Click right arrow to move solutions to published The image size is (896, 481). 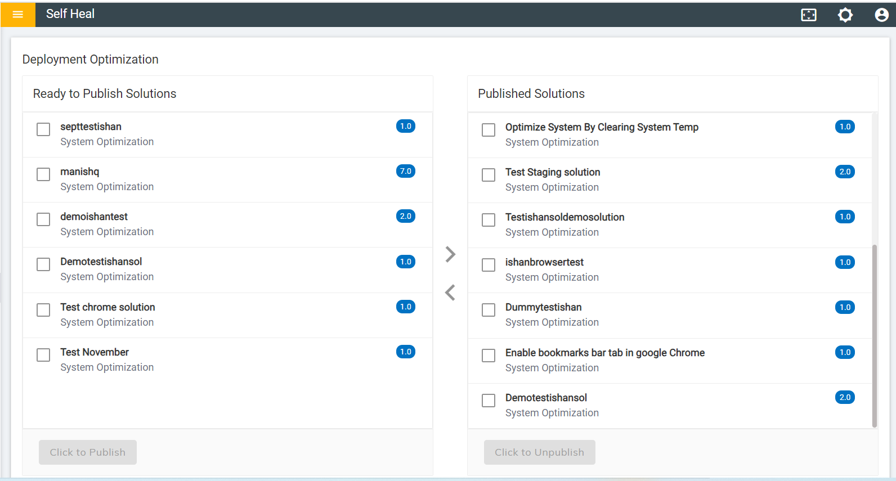coord(450,254)
